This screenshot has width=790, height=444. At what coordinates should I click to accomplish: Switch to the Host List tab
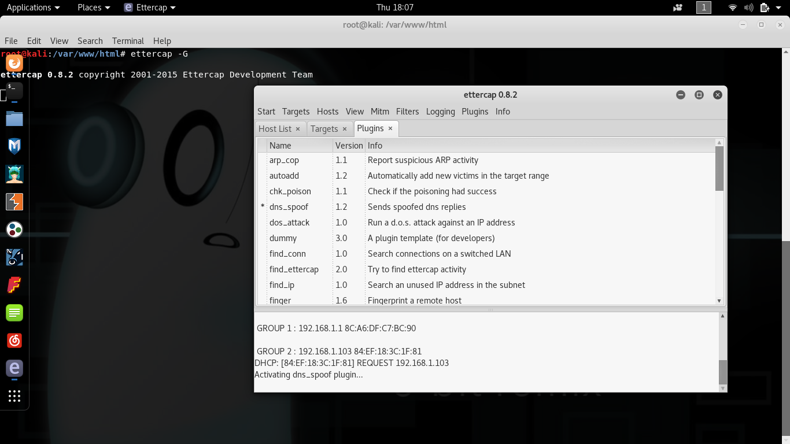coord(275,129)
